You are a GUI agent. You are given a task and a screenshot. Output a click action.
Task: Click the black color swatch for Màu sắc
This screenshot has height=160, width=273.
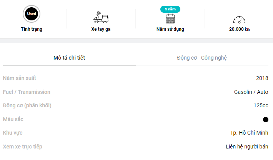coord(265,120)
